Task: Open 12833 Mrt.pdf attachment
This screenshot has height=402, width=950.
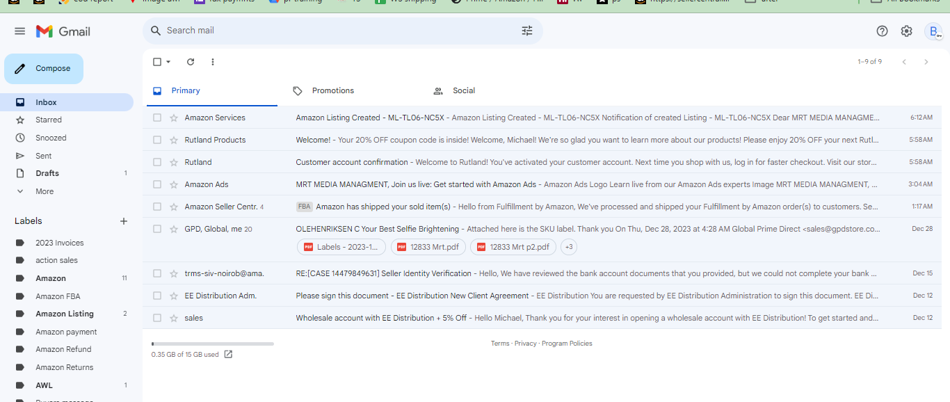Action: (428, 247)
